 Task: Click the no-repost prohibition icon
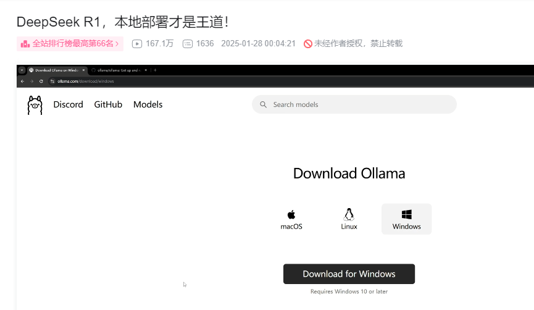(308, 44)
